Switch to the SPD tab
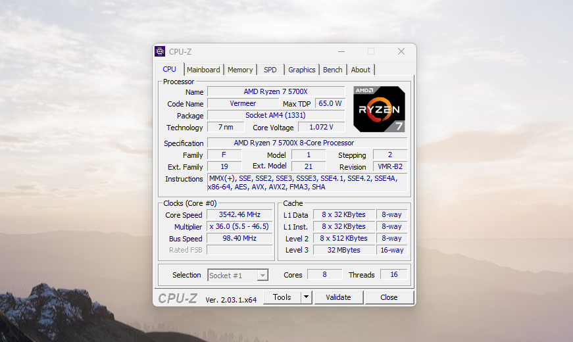 coord(270,70)
